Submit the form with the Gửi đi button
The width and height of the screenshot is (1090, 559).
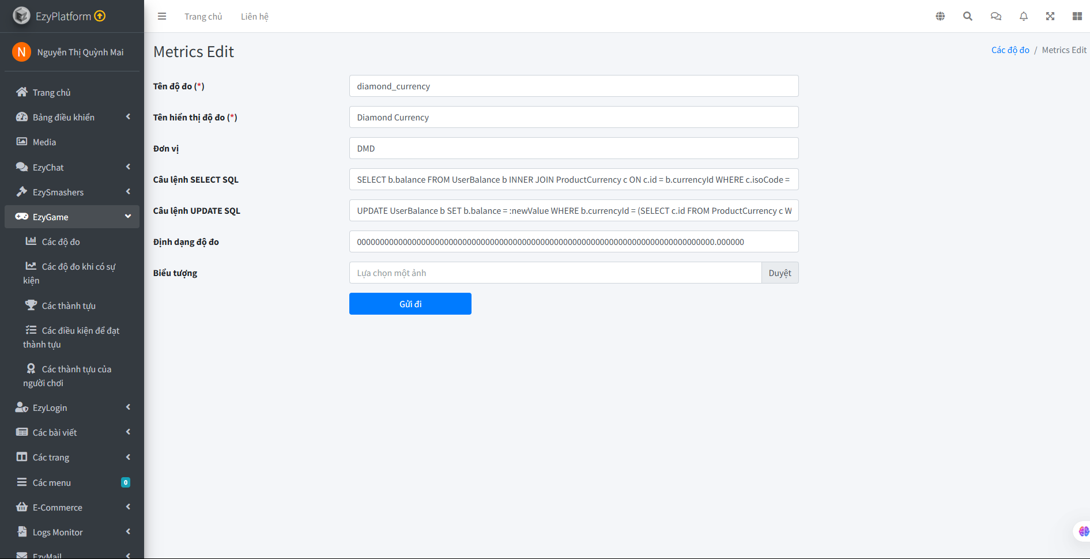[410, 304]
